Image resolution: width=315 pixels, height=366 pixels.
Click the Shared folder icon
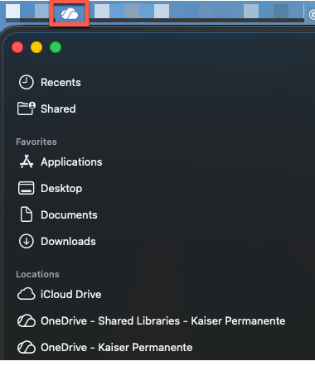[27, 108]
